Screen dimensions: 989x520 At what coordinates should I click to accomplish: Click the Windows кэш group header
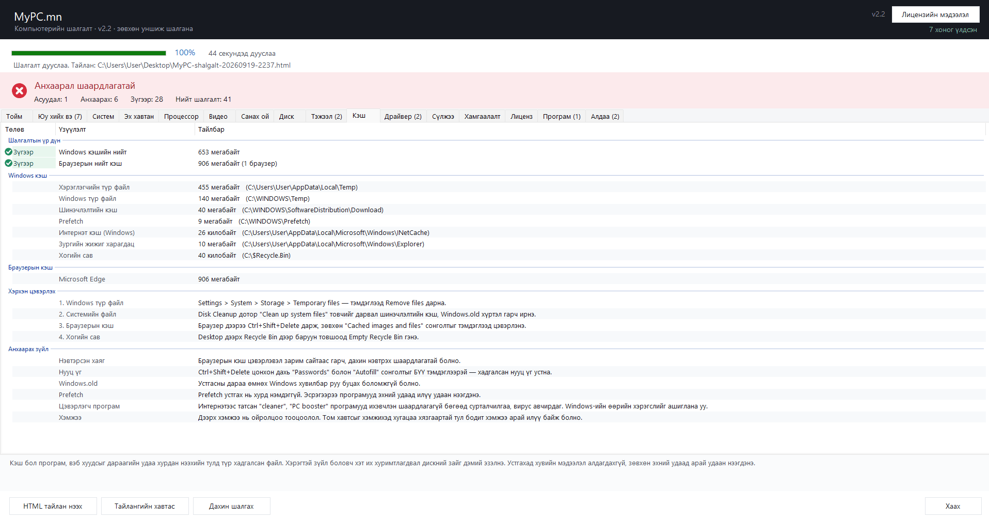(x=27, y=176)
